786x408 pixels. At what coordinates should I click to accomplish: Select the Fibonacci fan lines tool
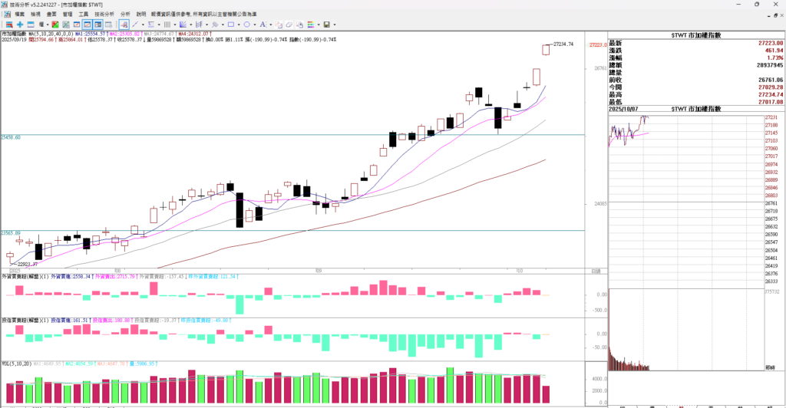[183, 25]
